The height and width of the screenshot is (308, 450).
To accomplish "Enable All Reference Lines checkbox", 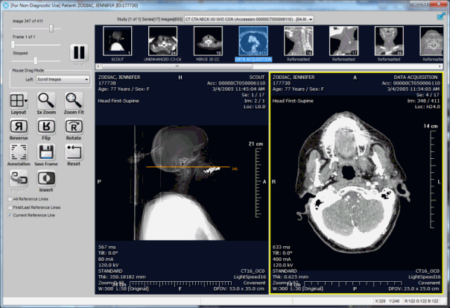I will click(x=10, y=199).
